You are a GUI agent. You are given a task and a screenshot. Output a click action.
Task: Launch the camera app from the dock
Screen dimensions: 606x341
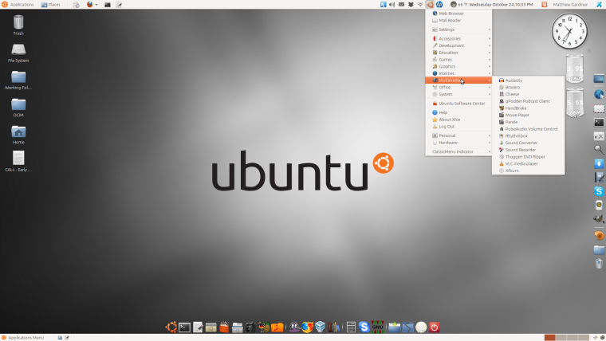pos(250,327)
